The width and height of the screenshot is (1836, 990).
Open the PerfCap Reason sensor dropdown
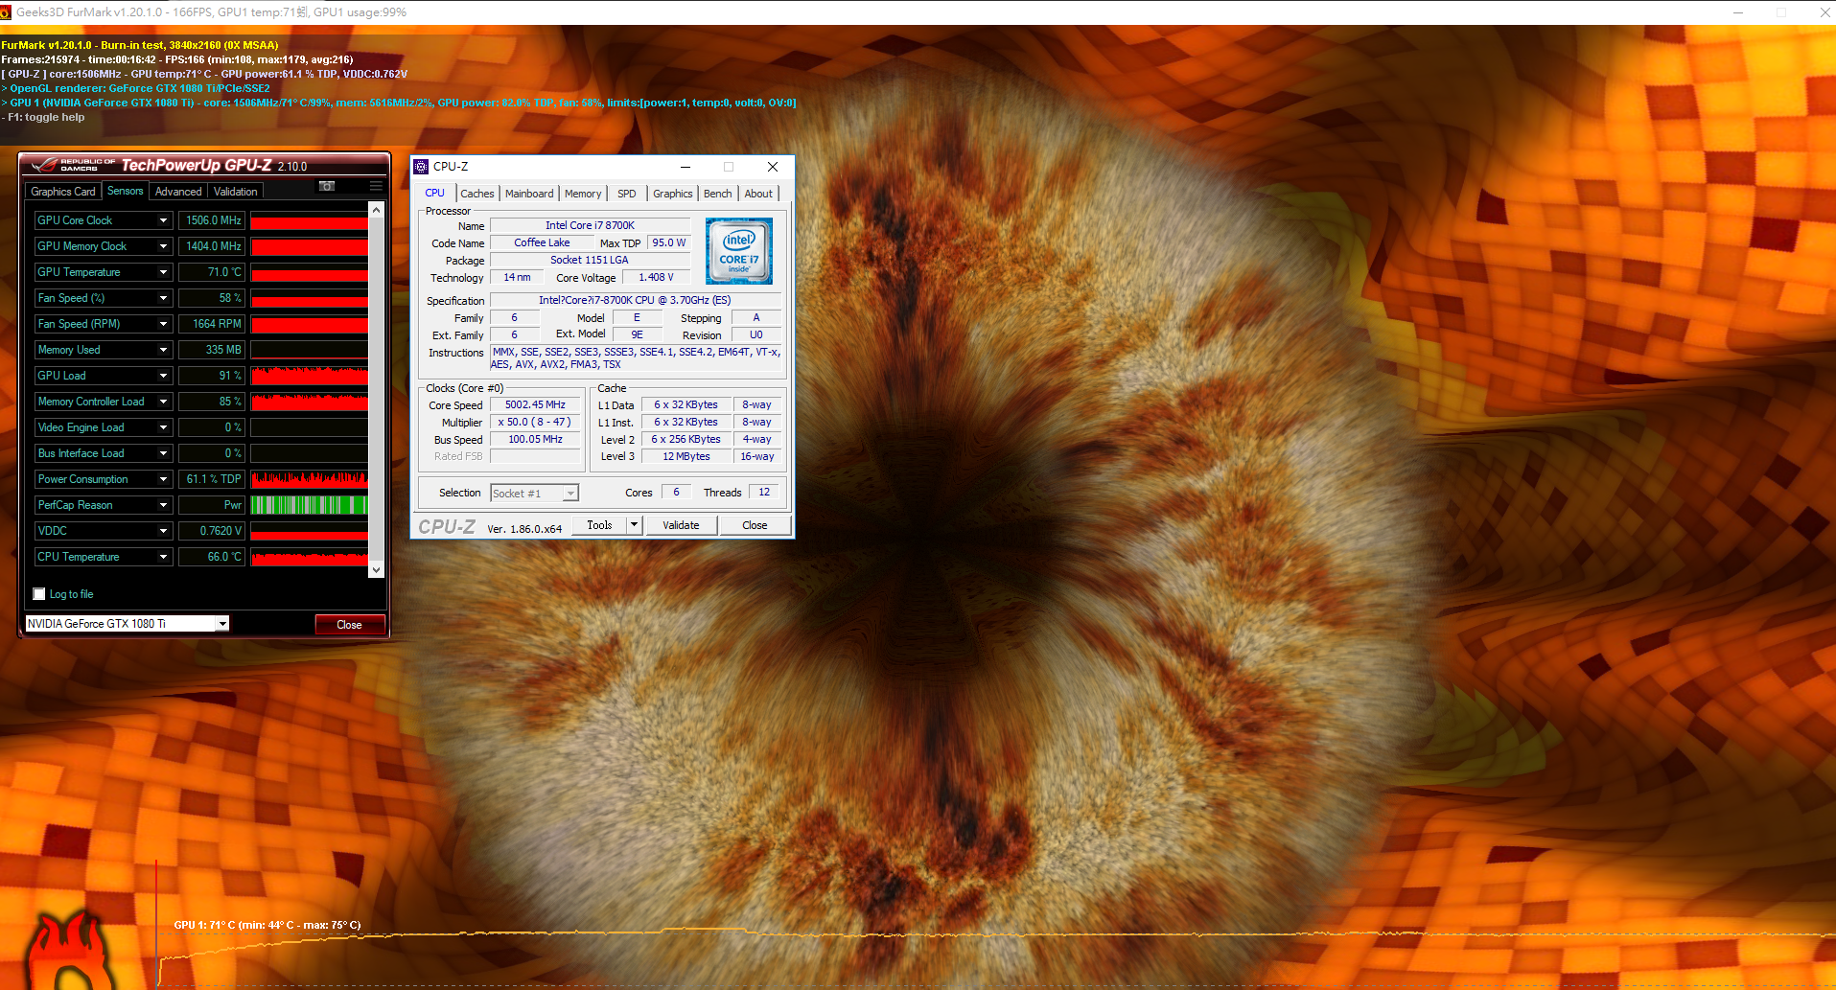click(163, 505)
